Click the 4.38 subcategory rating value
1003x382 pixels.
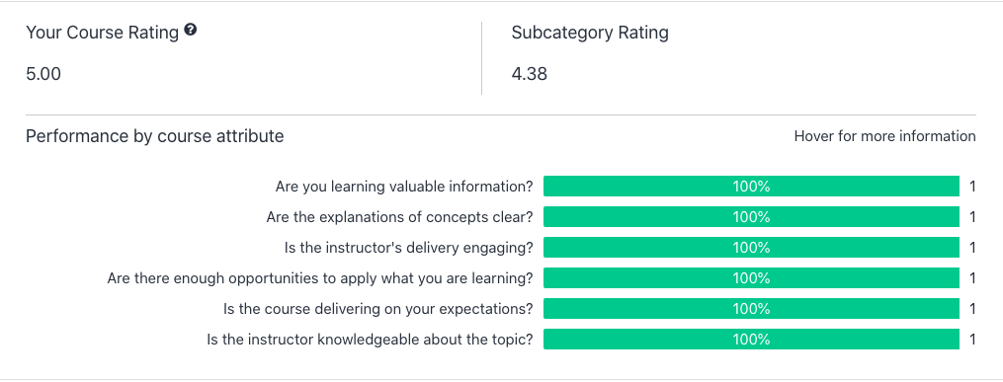529,74
